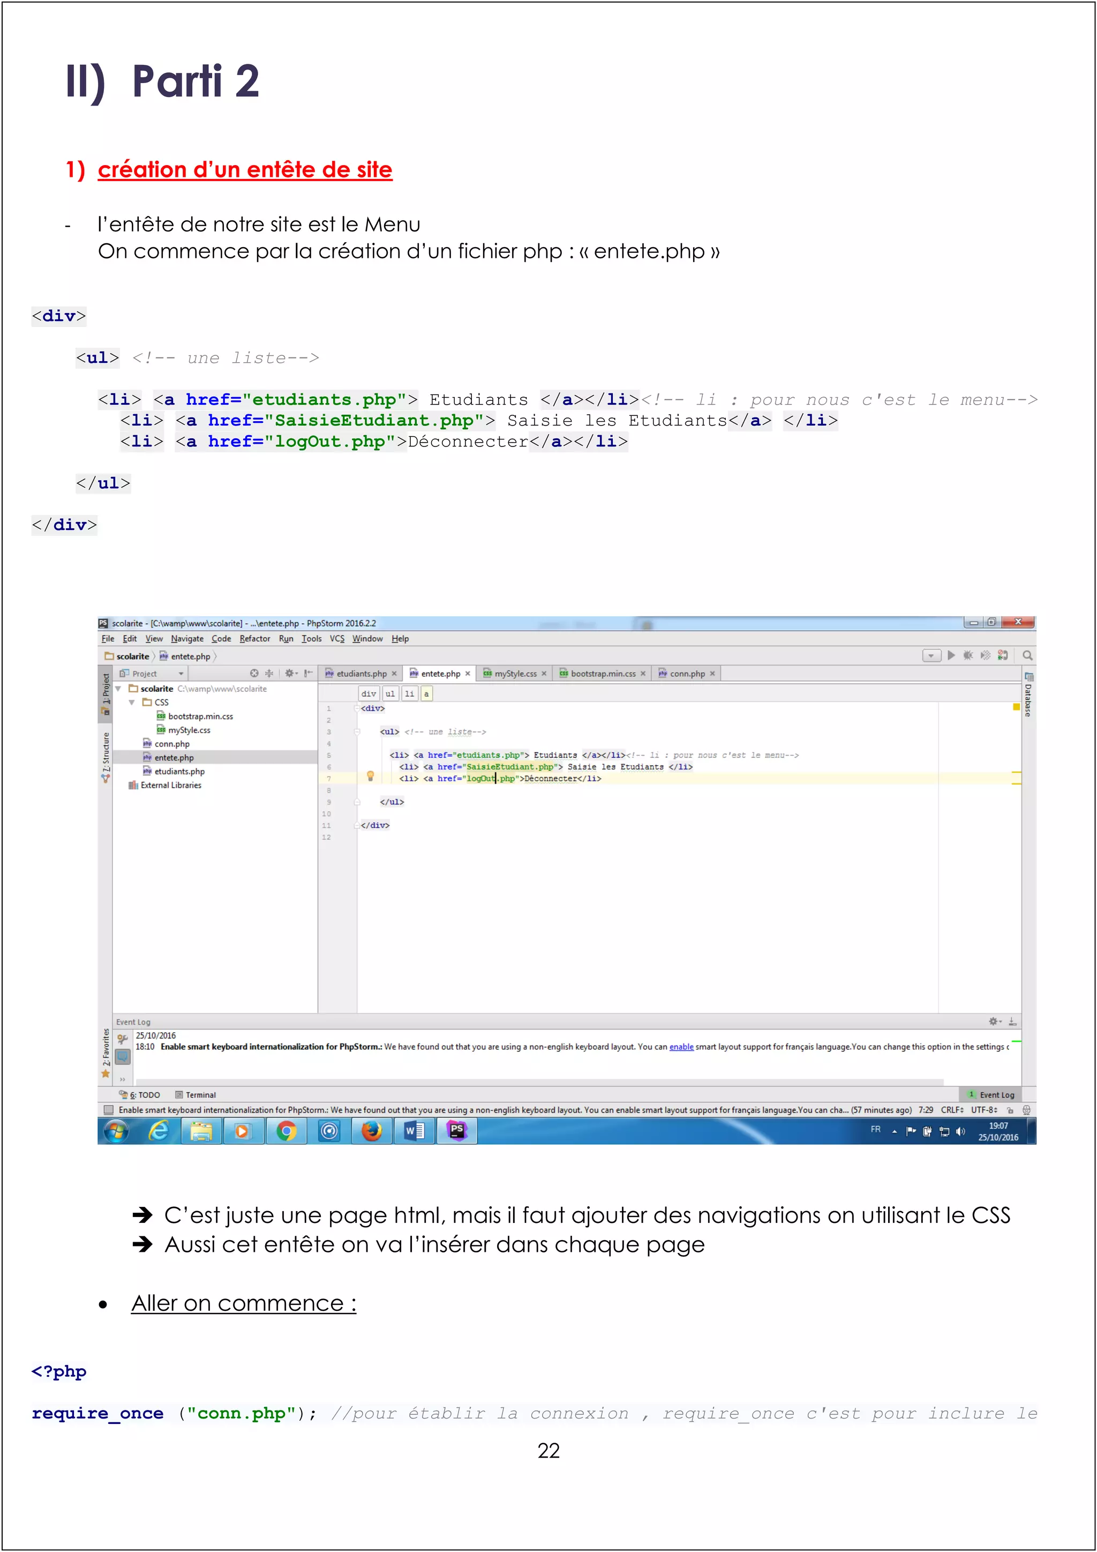Click the scroll from source target icon

coord(254,673)
